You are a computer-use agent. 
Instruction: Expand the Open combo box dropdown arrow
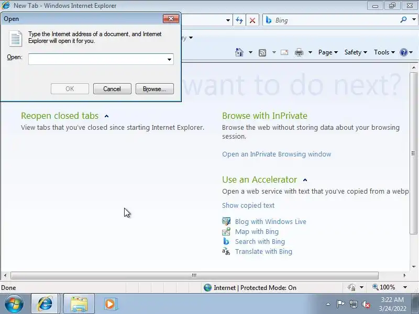(x=169, y=59)
